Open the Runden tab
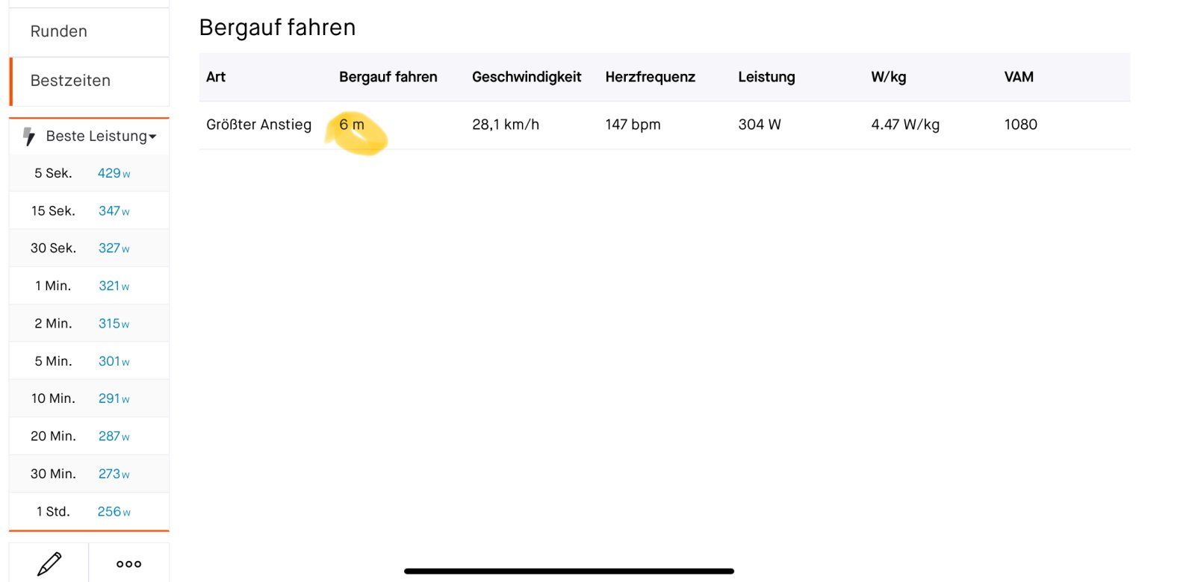1195x582 pixels. (89, 31)
